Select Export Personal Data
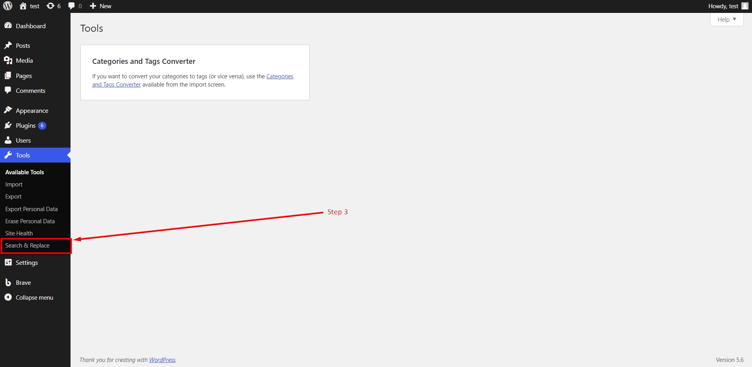Screen dimensions: 752x367 point(31,209)
